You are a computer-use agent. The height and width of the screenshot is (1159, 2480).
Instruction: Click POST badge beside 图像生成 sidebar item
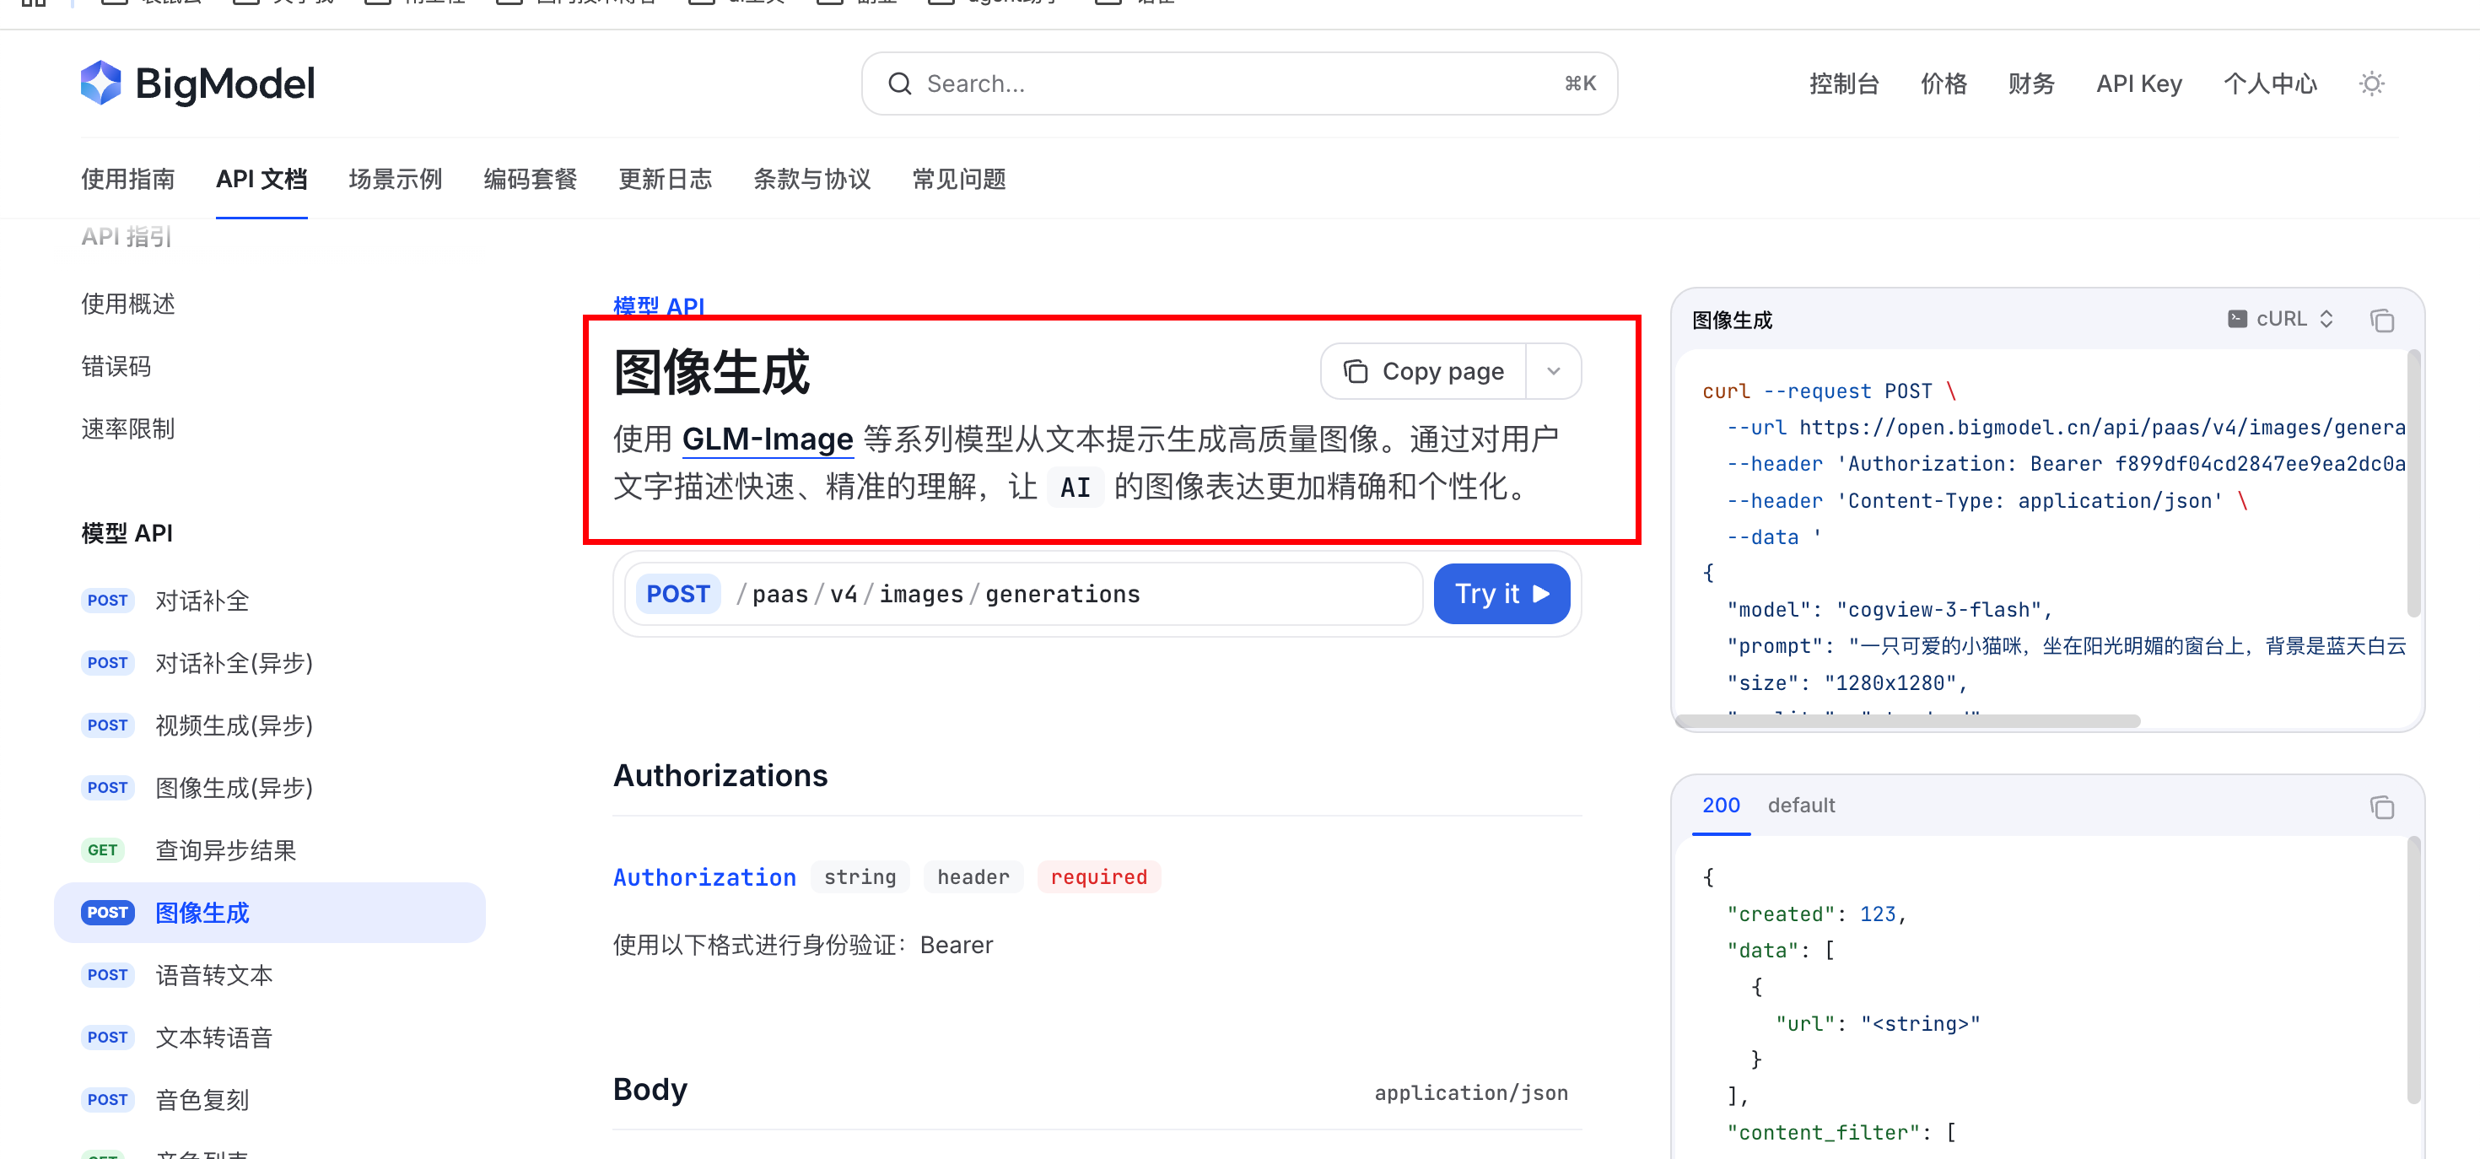[107, 913]
